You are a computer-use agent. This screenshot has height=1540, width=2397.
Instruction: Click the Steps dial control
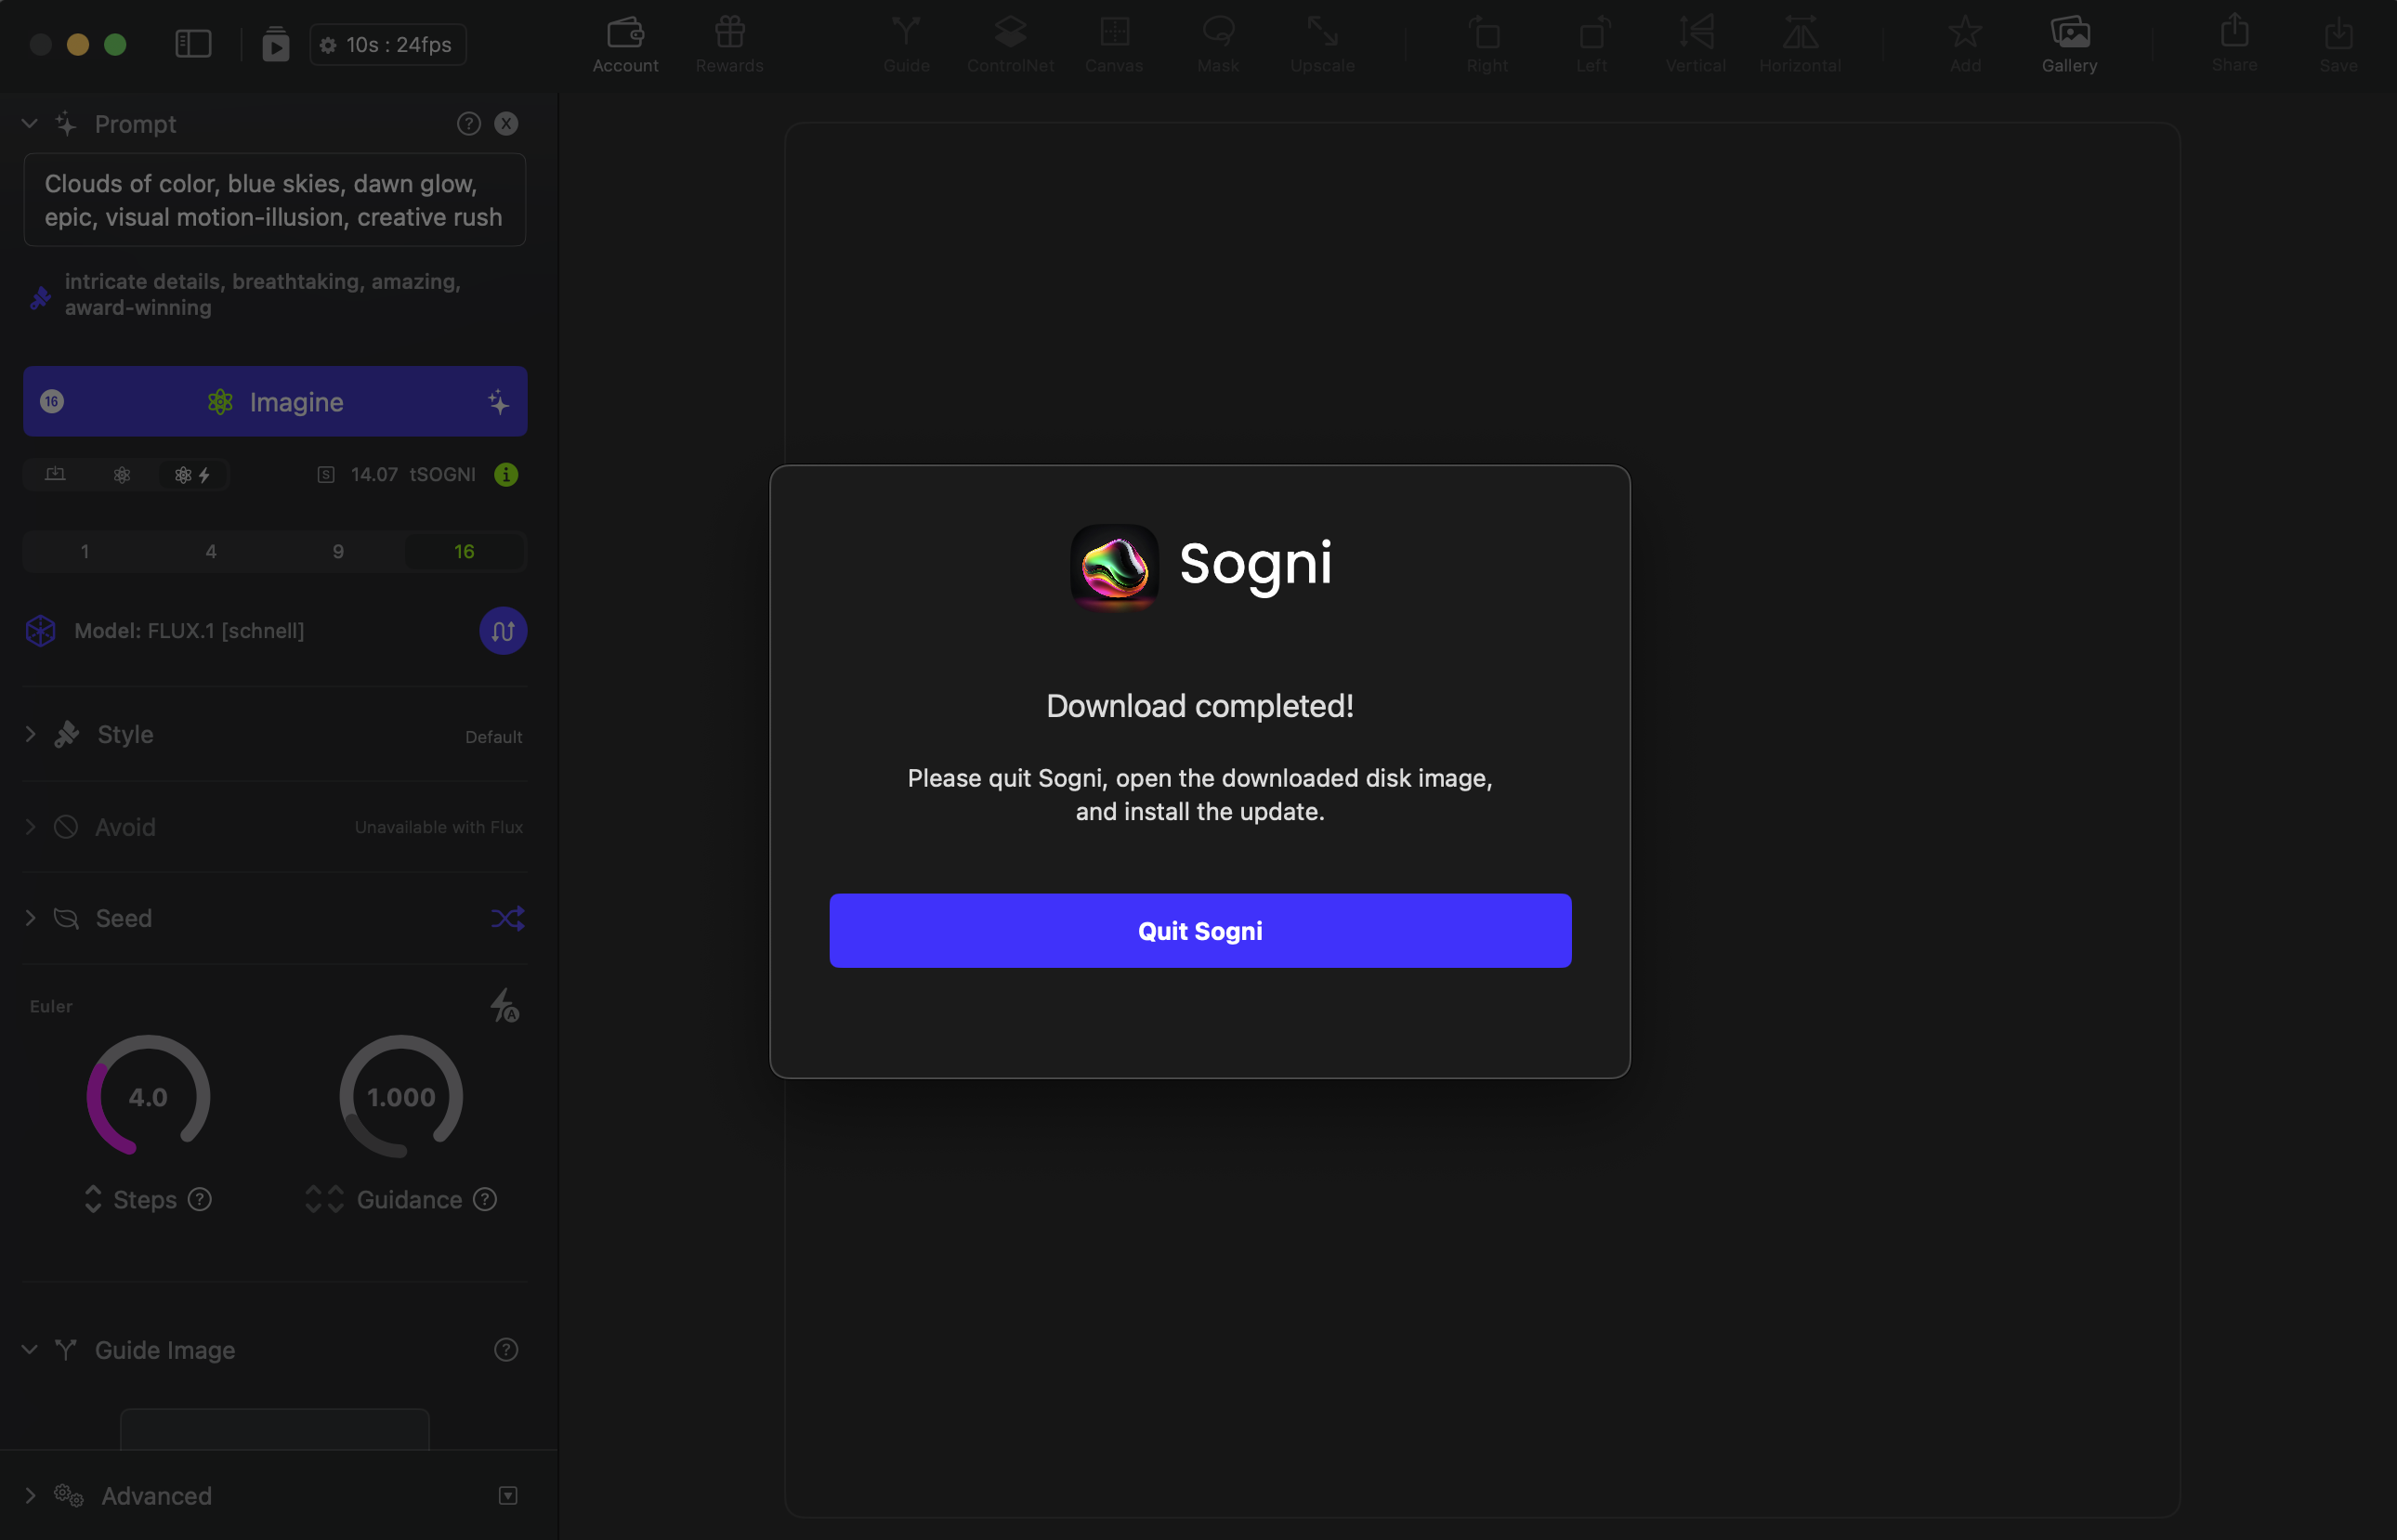pyautogui.click(x=148, y=1096)
